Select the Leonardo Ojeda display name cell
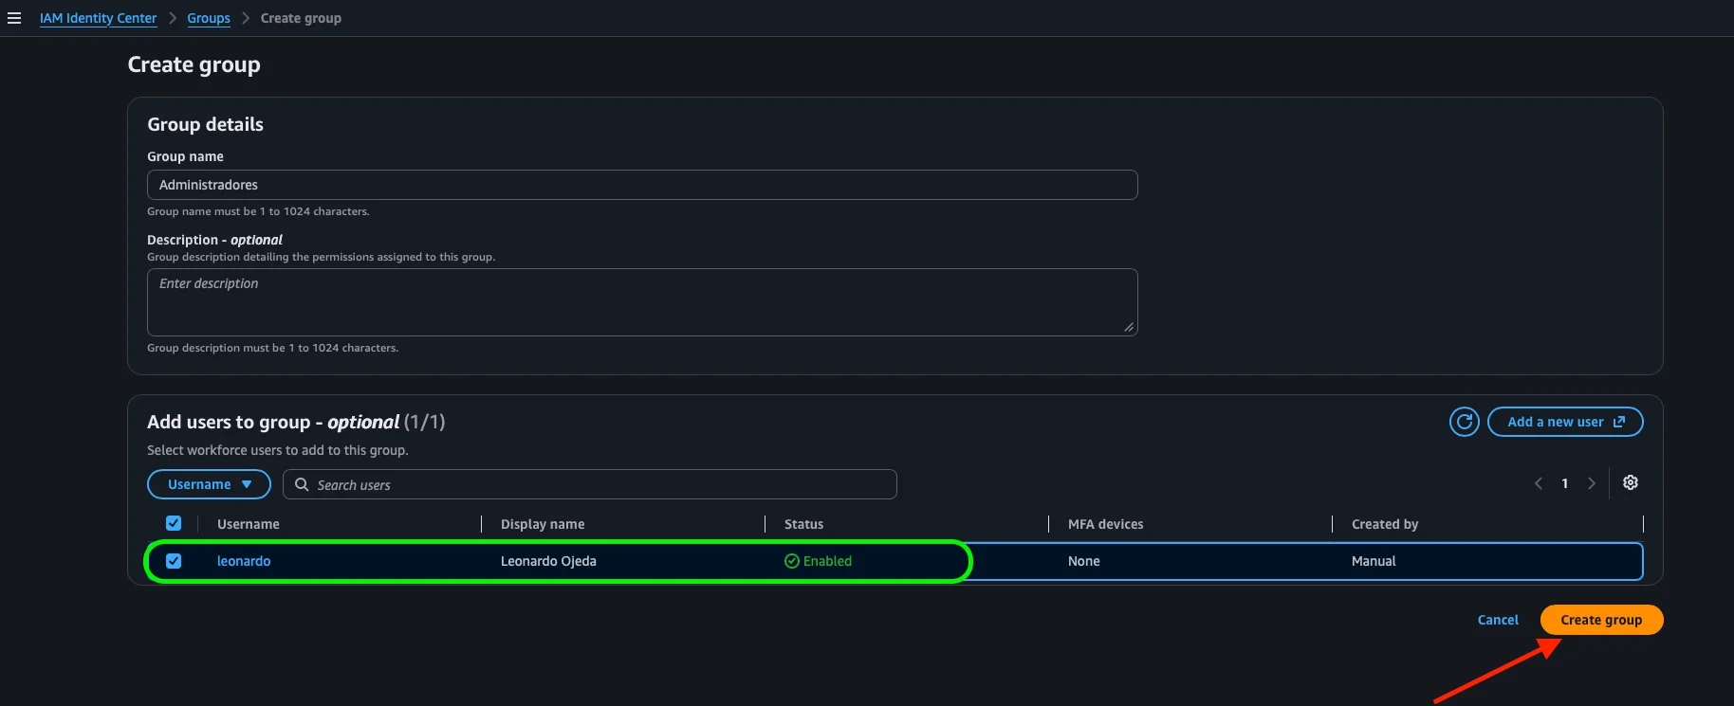The height and width of the screenshot is (706, 1734). [x=548, y=561]
